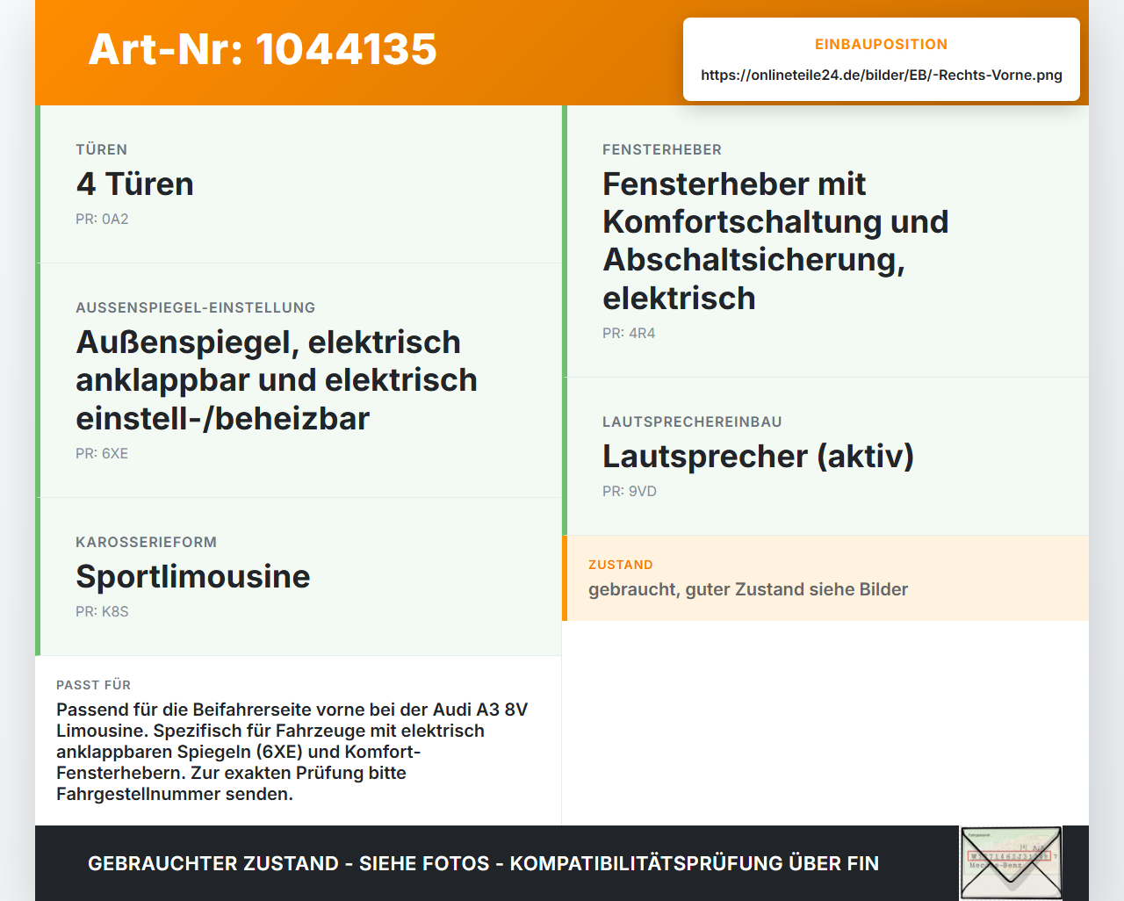This screenshot has height=901, width=1124.
Task: Click the ZUSTAND label
Action: pyautogui.click(x=621, y=565)
